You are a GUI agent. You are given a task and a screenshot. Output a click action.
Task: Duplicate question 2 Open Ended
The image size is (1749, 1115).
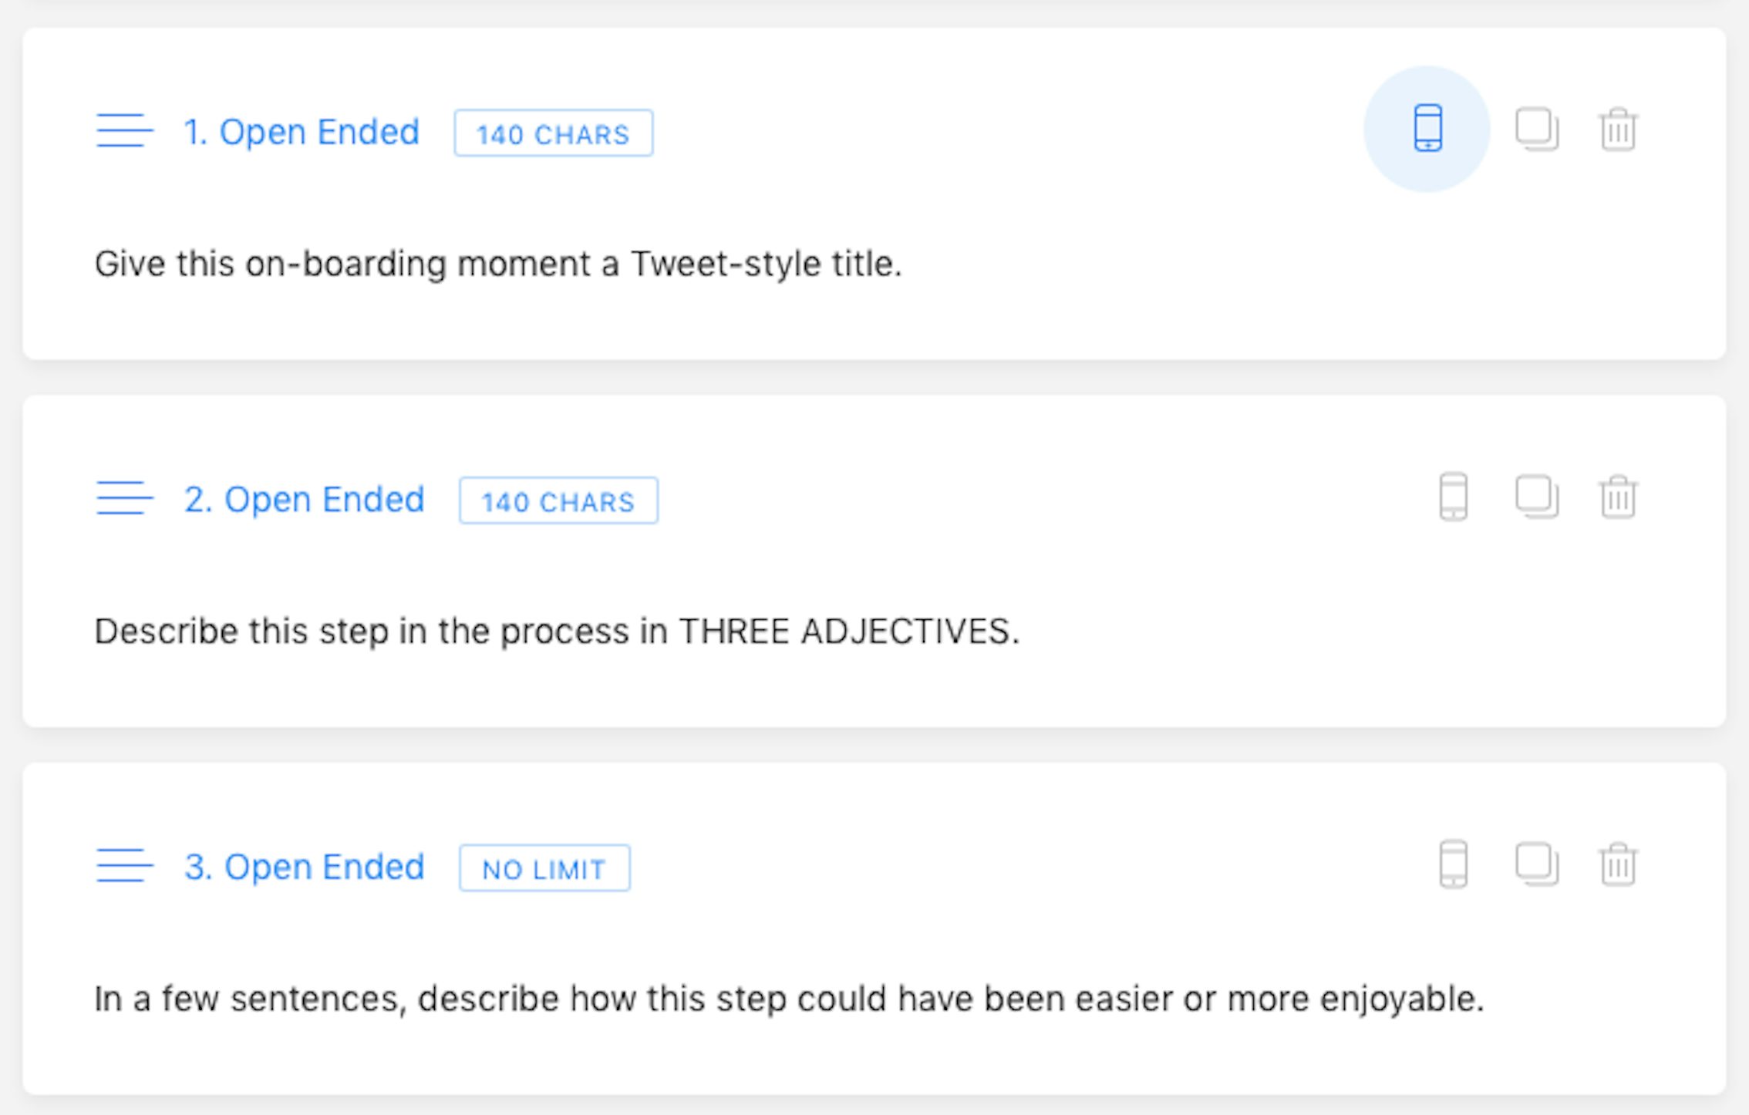click(x=1536, y=497)
